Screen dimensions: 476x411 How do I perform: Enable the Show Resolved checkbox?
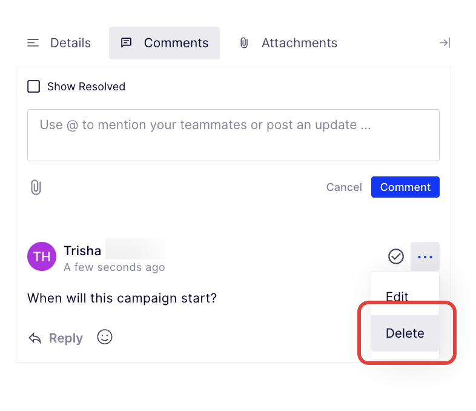point(34,87)
